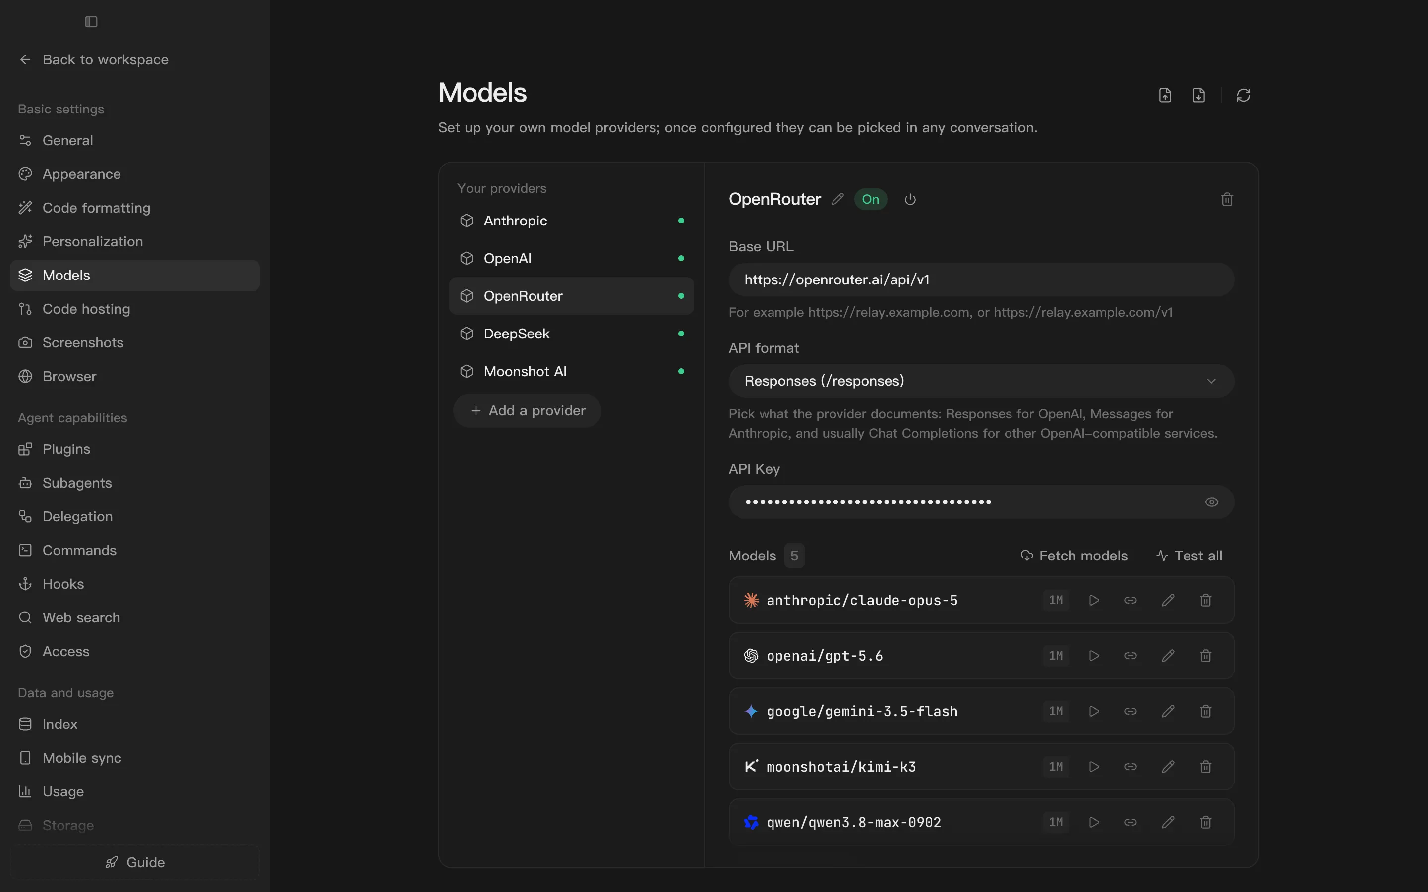Go back to workspace
The height and width of the screenshot is (892, 1428).
(93, 59)
